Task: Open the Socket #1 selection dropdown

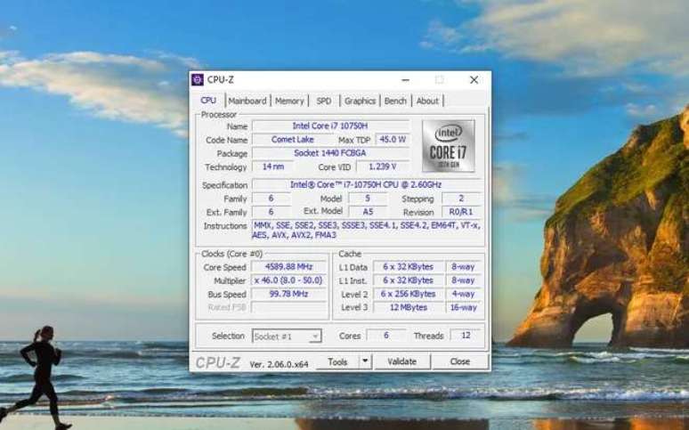Action: tap(287, 337)
